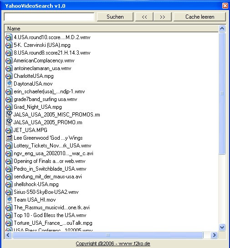The image size is (230, 248).
Task: Go to next results with >> button
Action: (x=163, y=17)
